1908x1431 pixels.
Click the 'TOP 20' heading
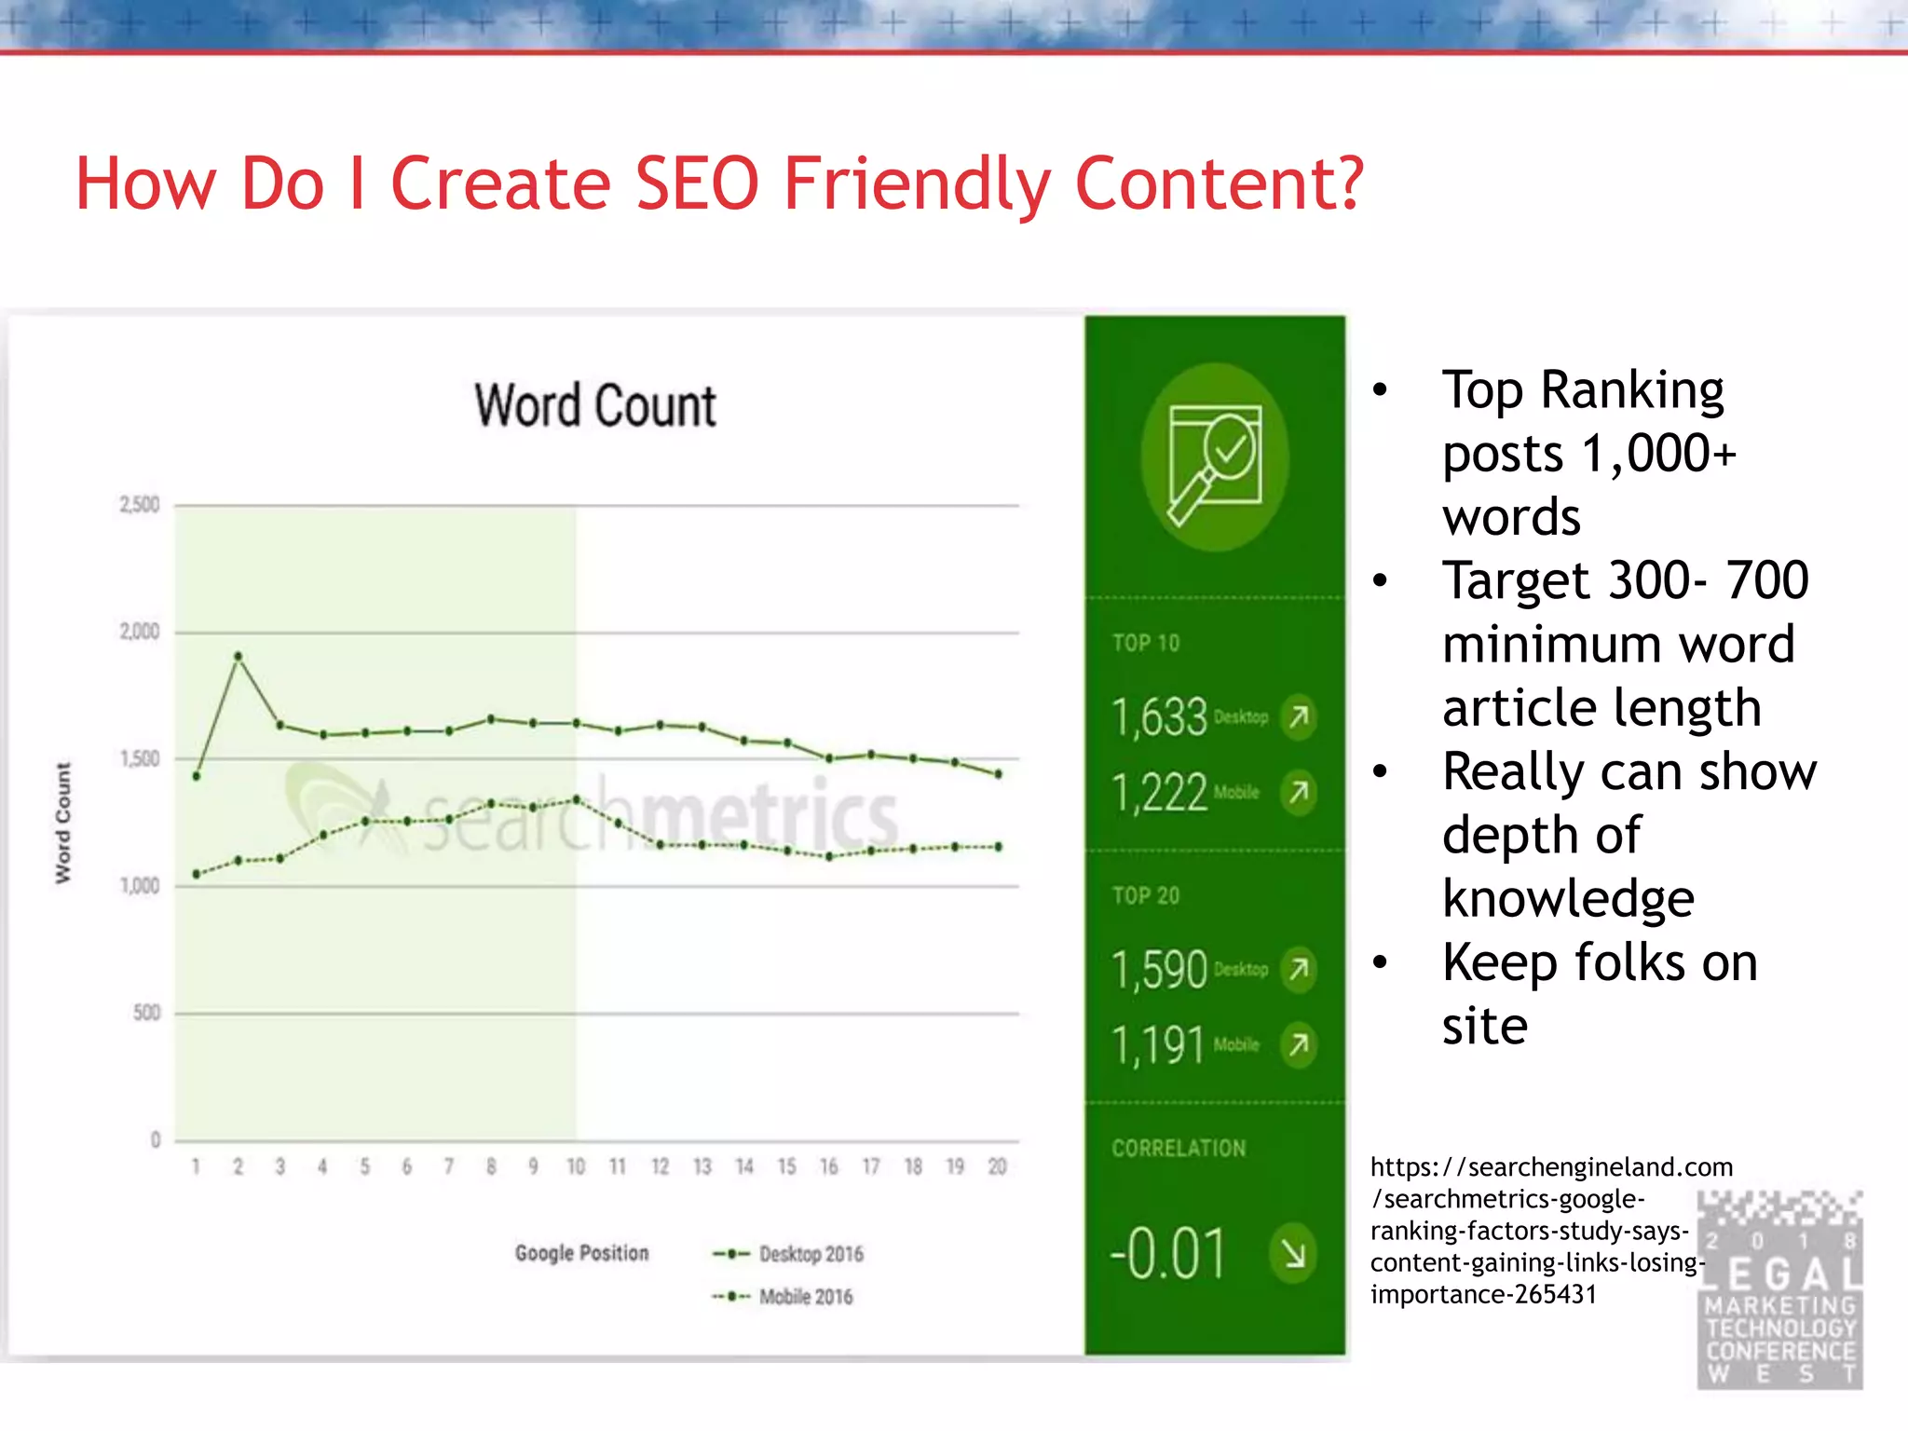(x=1146, y=896)
